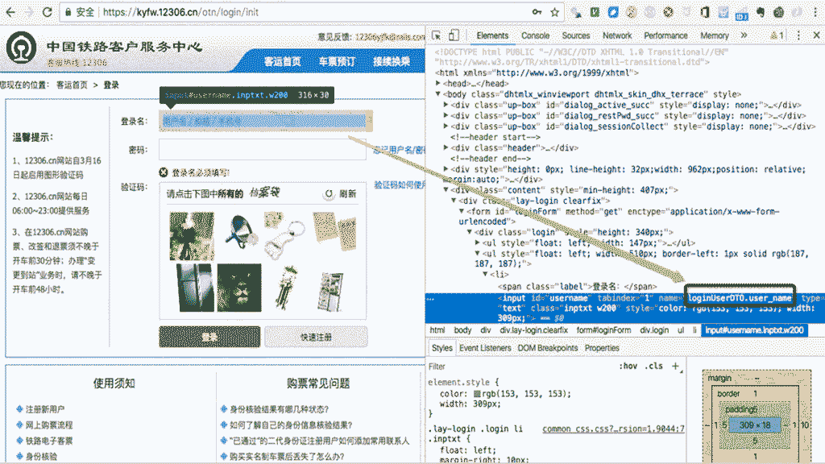Select the span class label line
This screenshot has height=464, width=825.
pyautogui.click(x=577, y=286)
